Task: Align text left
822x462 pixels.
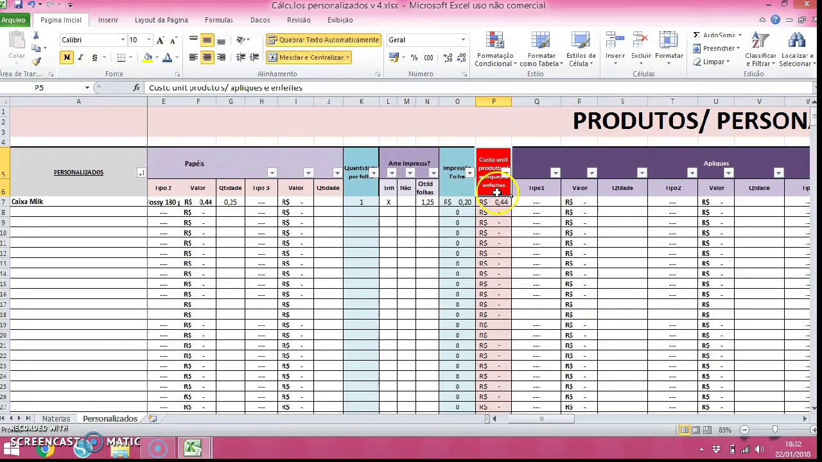Action: tap(193, 58)
